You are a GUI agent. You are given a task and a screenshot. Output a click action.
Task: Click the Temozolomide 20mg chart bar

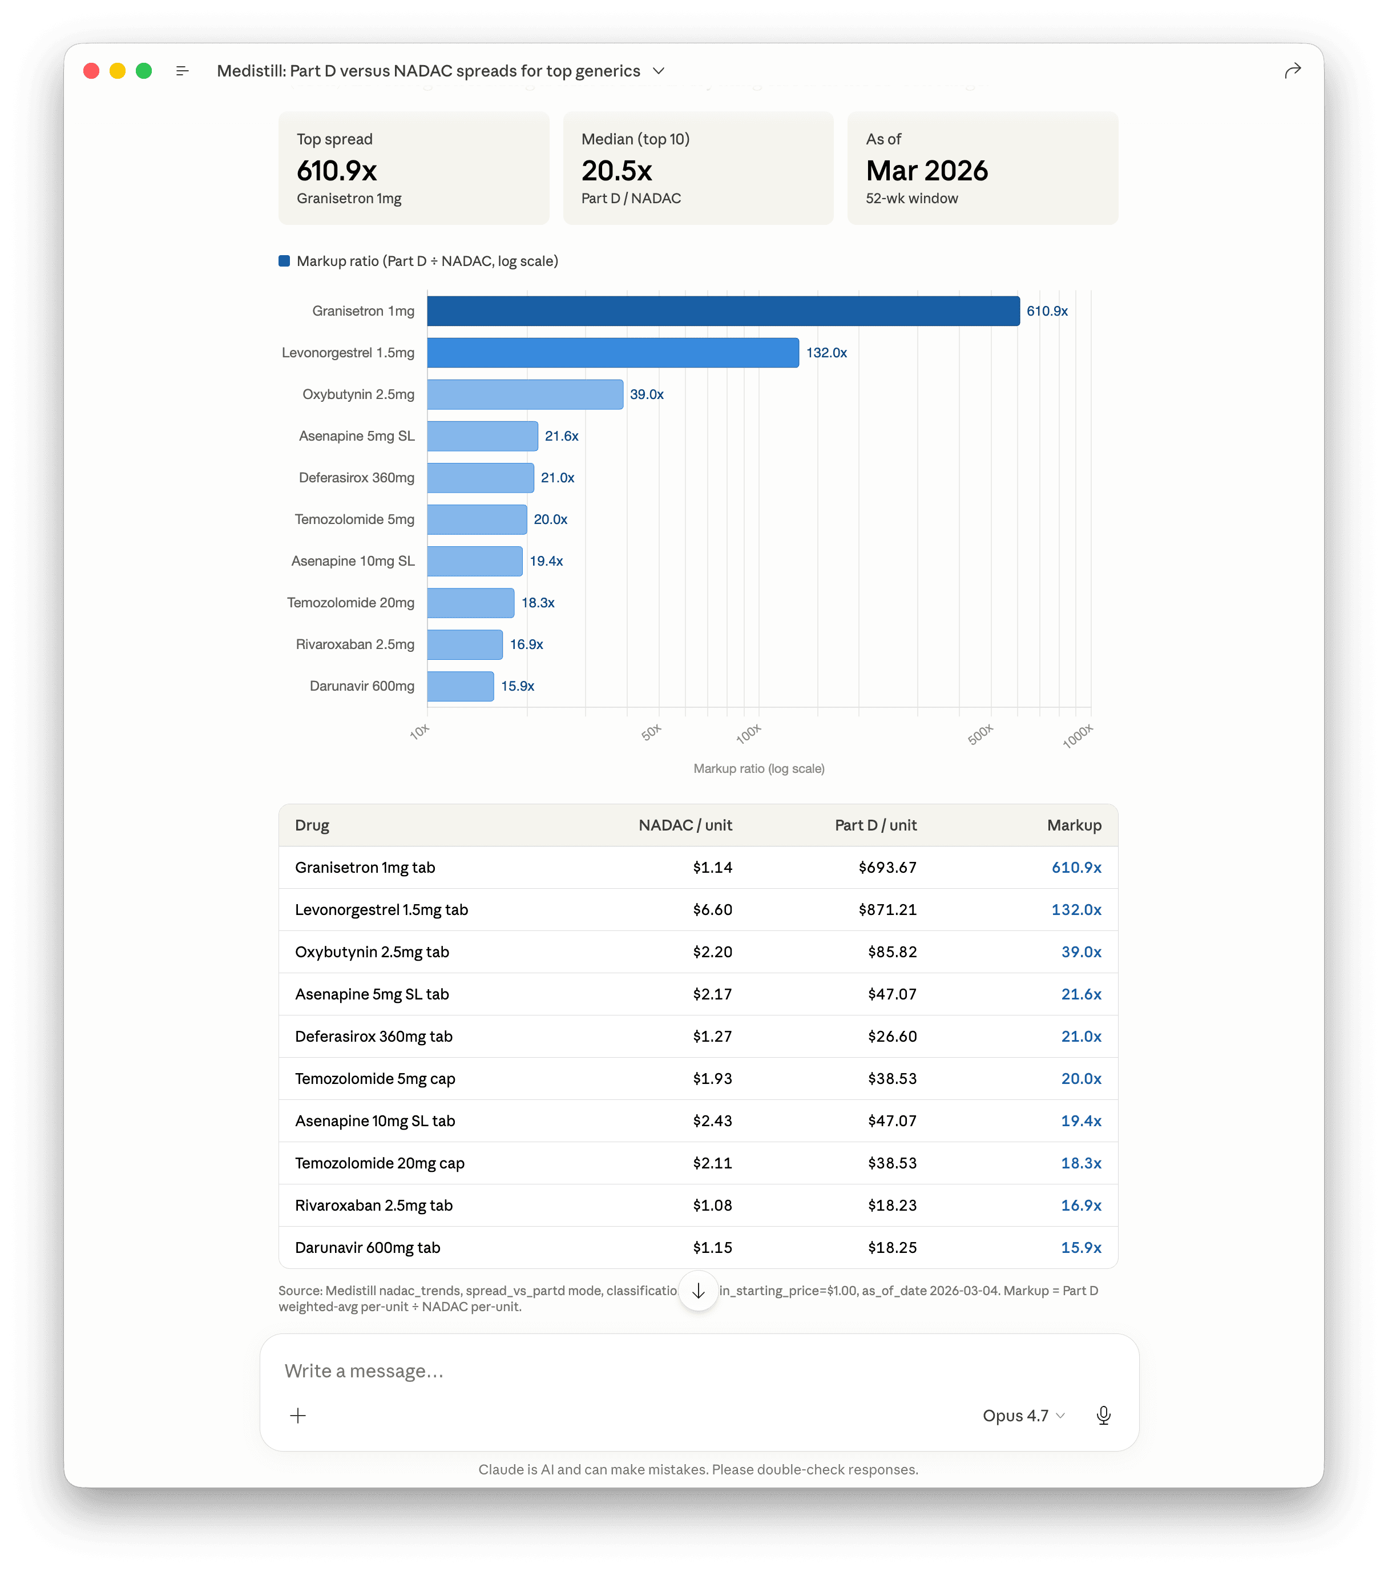[471, 602]
